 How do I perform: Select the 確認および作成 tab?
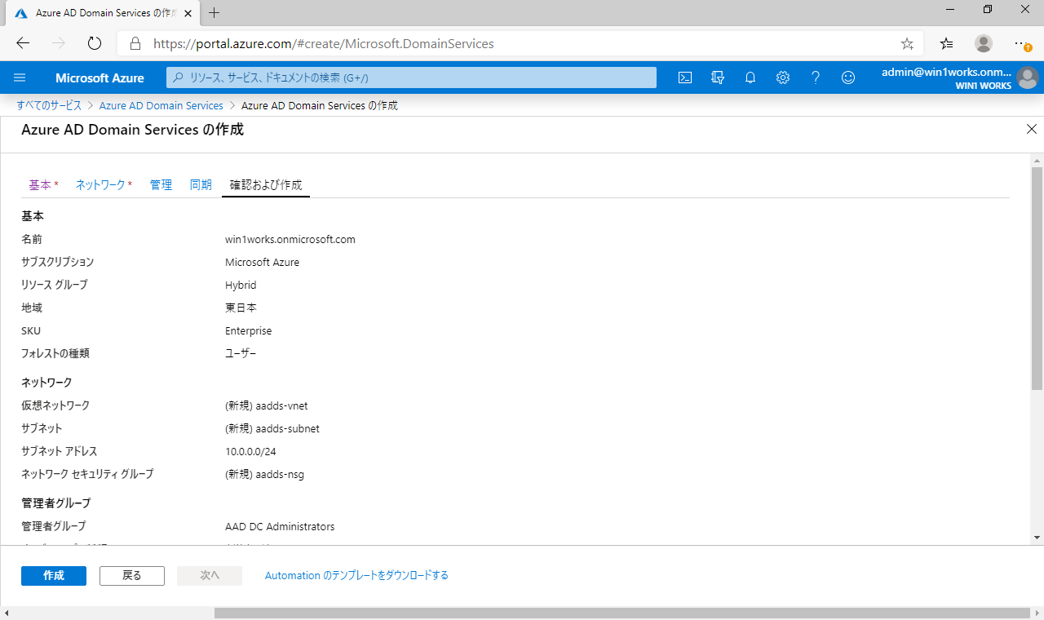[266, 185]
